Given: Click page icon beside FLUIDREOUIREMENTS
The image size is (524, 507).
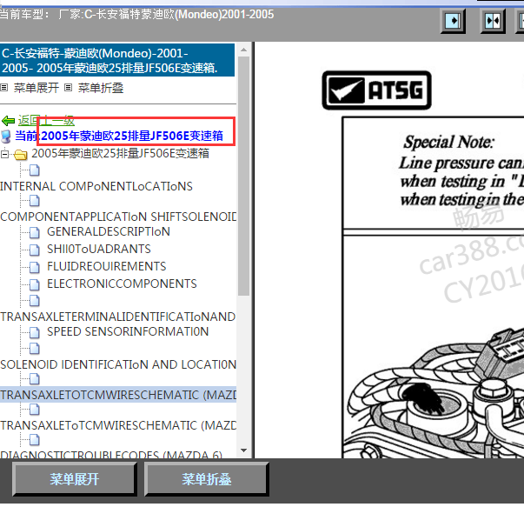Looking at the screenshot, I should pos(34,266).
